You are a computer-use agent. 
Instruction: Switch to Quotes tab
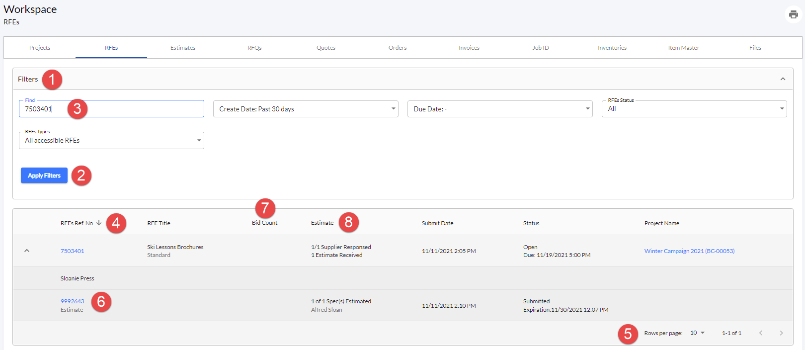326,48
